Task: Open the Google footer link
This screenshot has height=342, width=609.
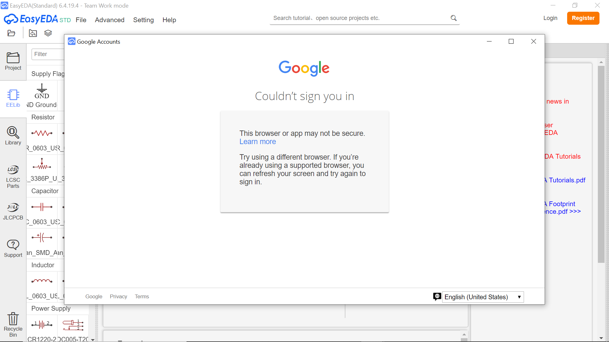Action: click(94, 296)
